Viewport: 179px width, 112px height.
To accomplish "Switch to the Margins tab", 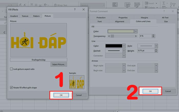I will 144,18.
